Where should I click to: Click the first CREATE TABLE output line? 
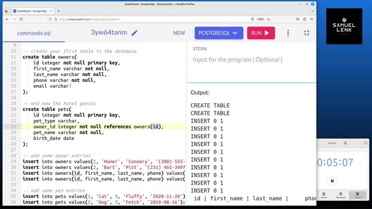coord(210,106)
